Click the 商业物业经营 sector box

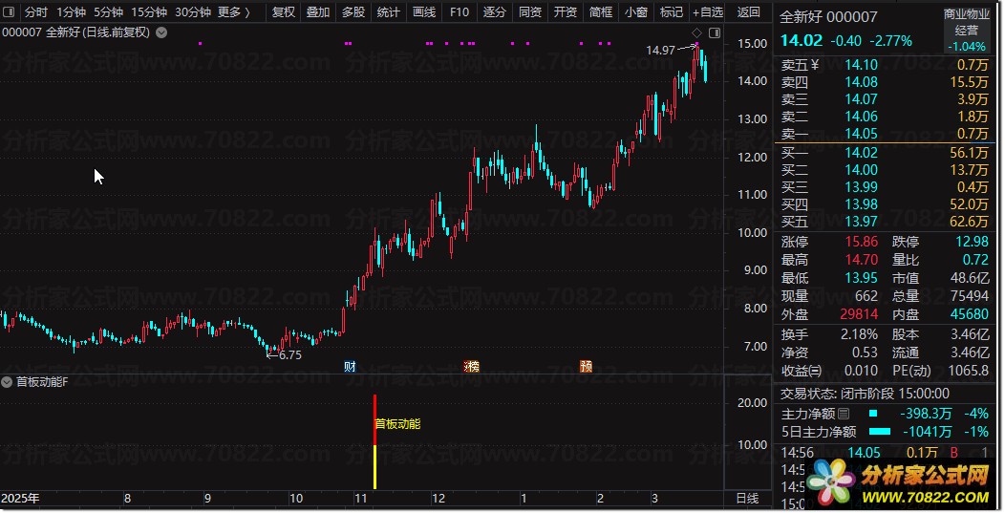click(967, 31)
